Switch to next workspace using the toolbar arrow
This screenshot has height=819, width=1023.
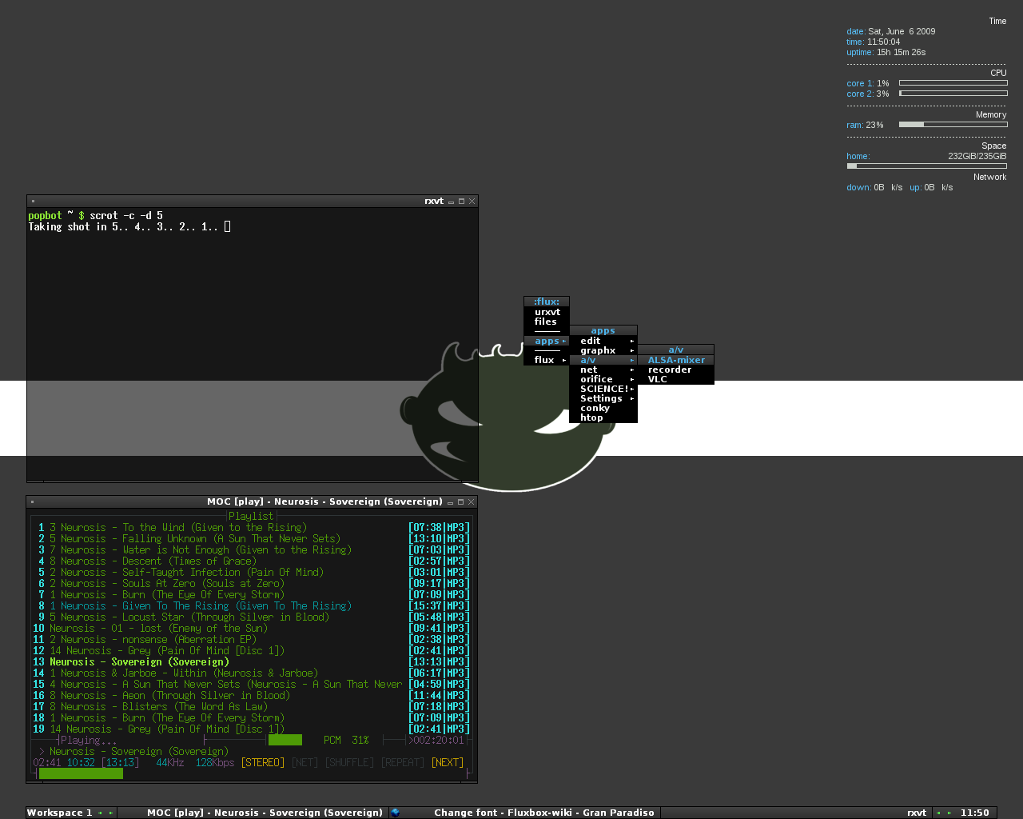click(x=110, y=813)
